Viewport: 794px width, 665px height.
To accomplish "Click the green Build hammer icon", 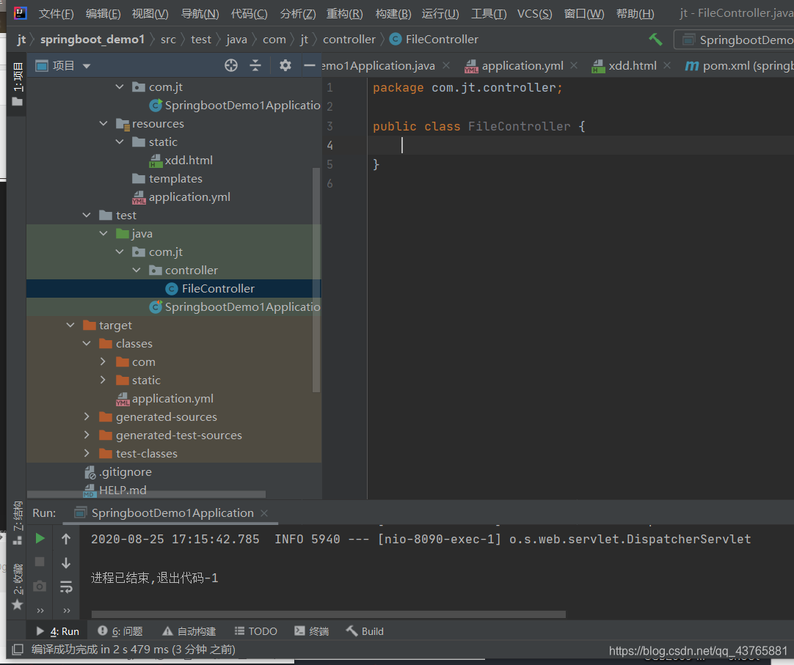I will point(655,39).
